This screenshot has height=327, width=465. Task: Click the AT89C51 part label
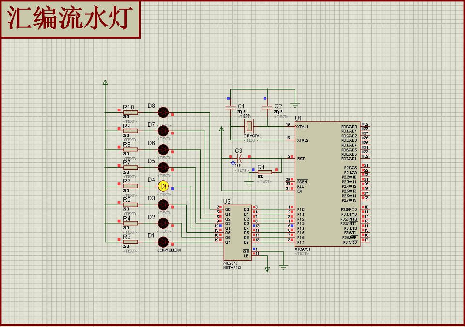tap(302, 249)
